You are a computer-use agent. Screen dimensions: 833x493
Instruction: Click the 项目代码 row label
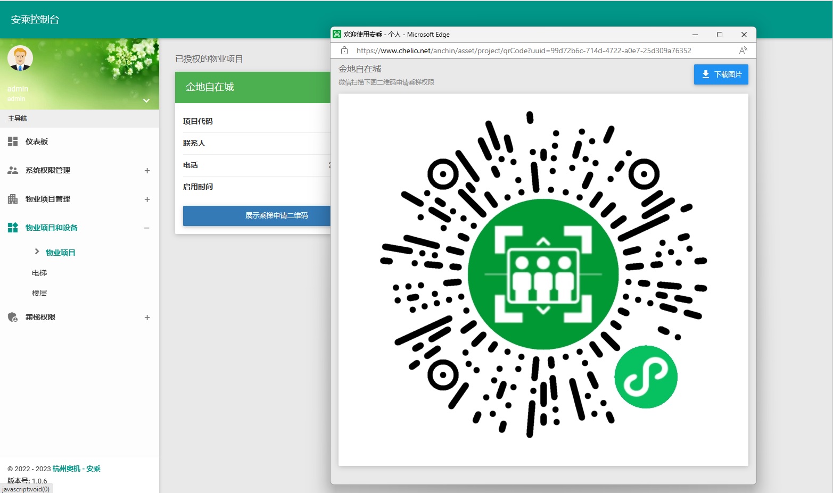(x=198, y=121)
